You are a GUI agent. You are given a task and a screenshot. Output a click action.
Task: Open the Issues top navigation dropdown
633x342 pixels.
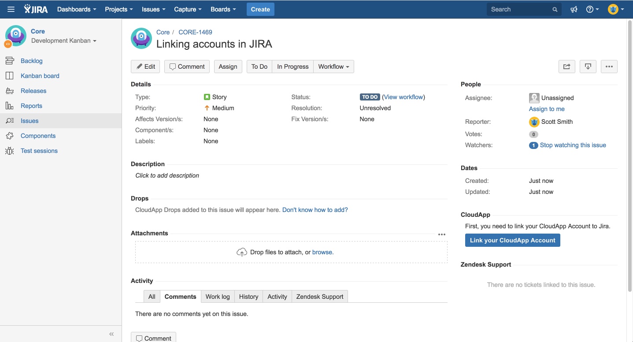[x=154, y=9]
